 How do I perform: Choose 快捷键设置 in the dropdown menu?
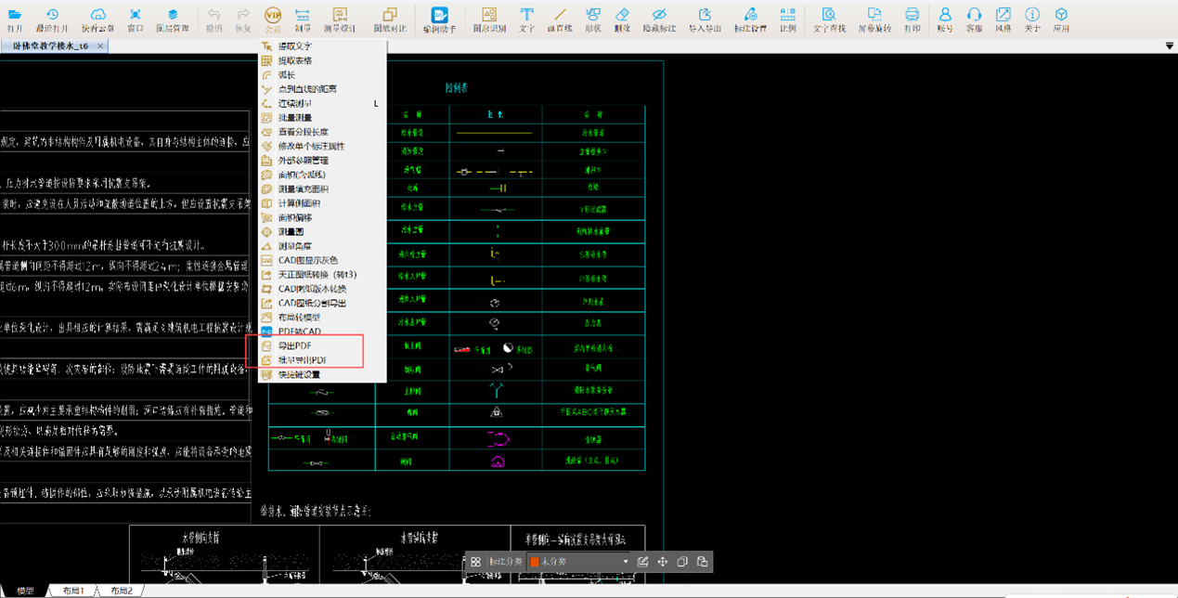click(x=299, y=374)
